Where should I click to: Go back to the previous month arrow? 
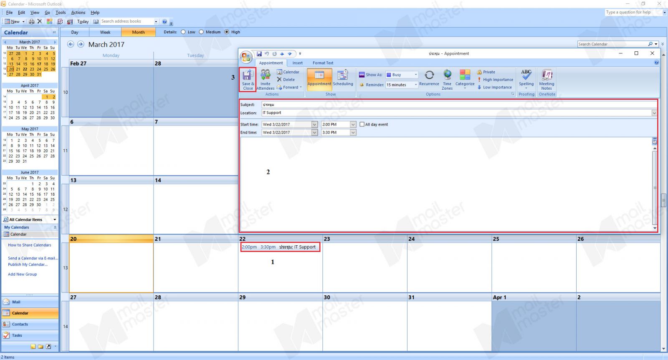click(71, 44)
